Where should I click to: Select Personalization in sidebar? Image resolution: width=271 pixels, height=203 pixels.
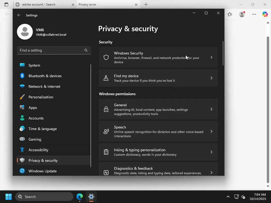[x=53, y=97]
